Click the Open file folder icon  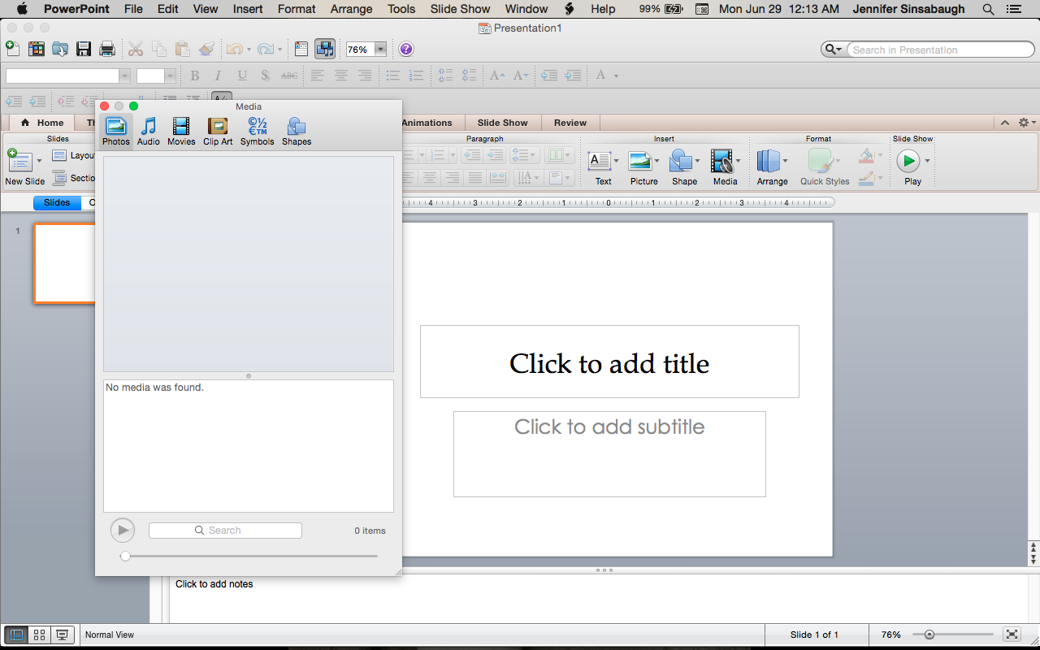pyautogui.click(x=60, y=50)
